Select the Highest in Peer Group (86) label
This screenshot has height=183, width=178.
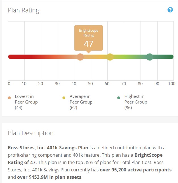(136, 102)
